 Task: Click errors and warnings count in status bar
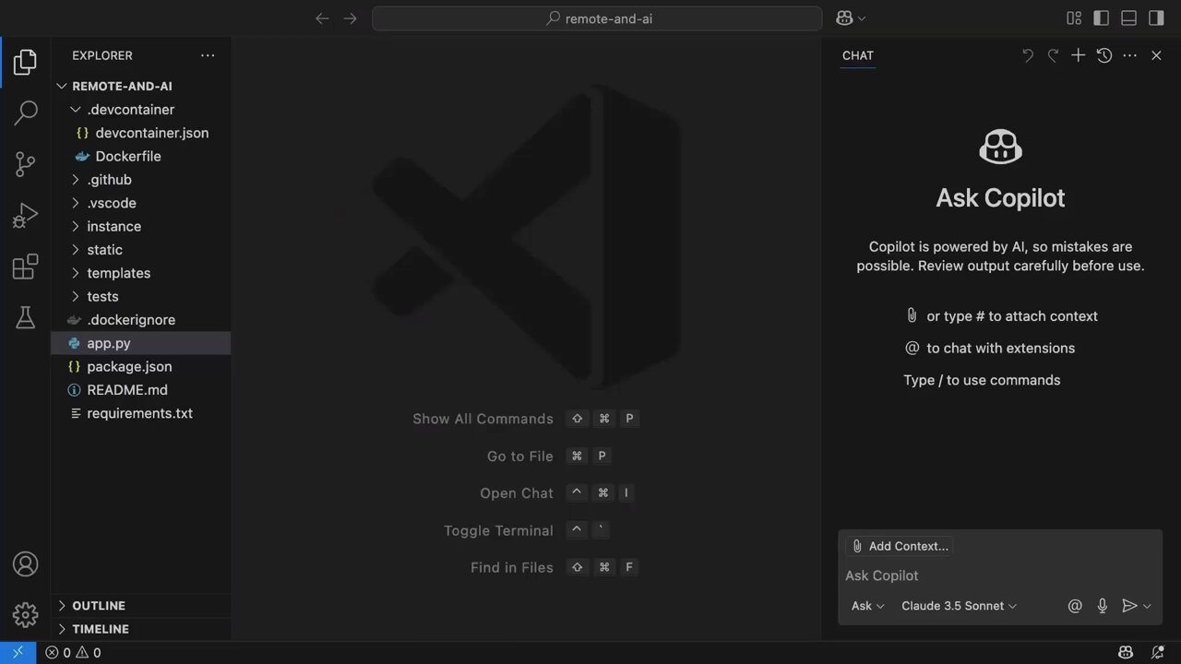[x=73, y=653]
